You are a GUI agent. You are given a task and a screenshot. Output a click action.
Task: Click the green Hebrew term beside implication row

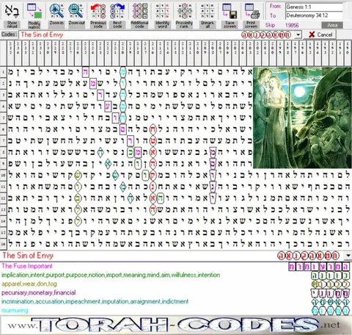[331, 275]
